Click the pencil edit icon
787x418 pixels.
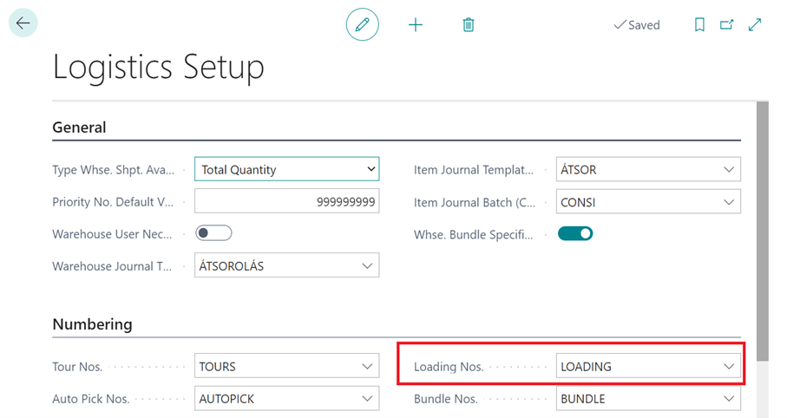362,24
